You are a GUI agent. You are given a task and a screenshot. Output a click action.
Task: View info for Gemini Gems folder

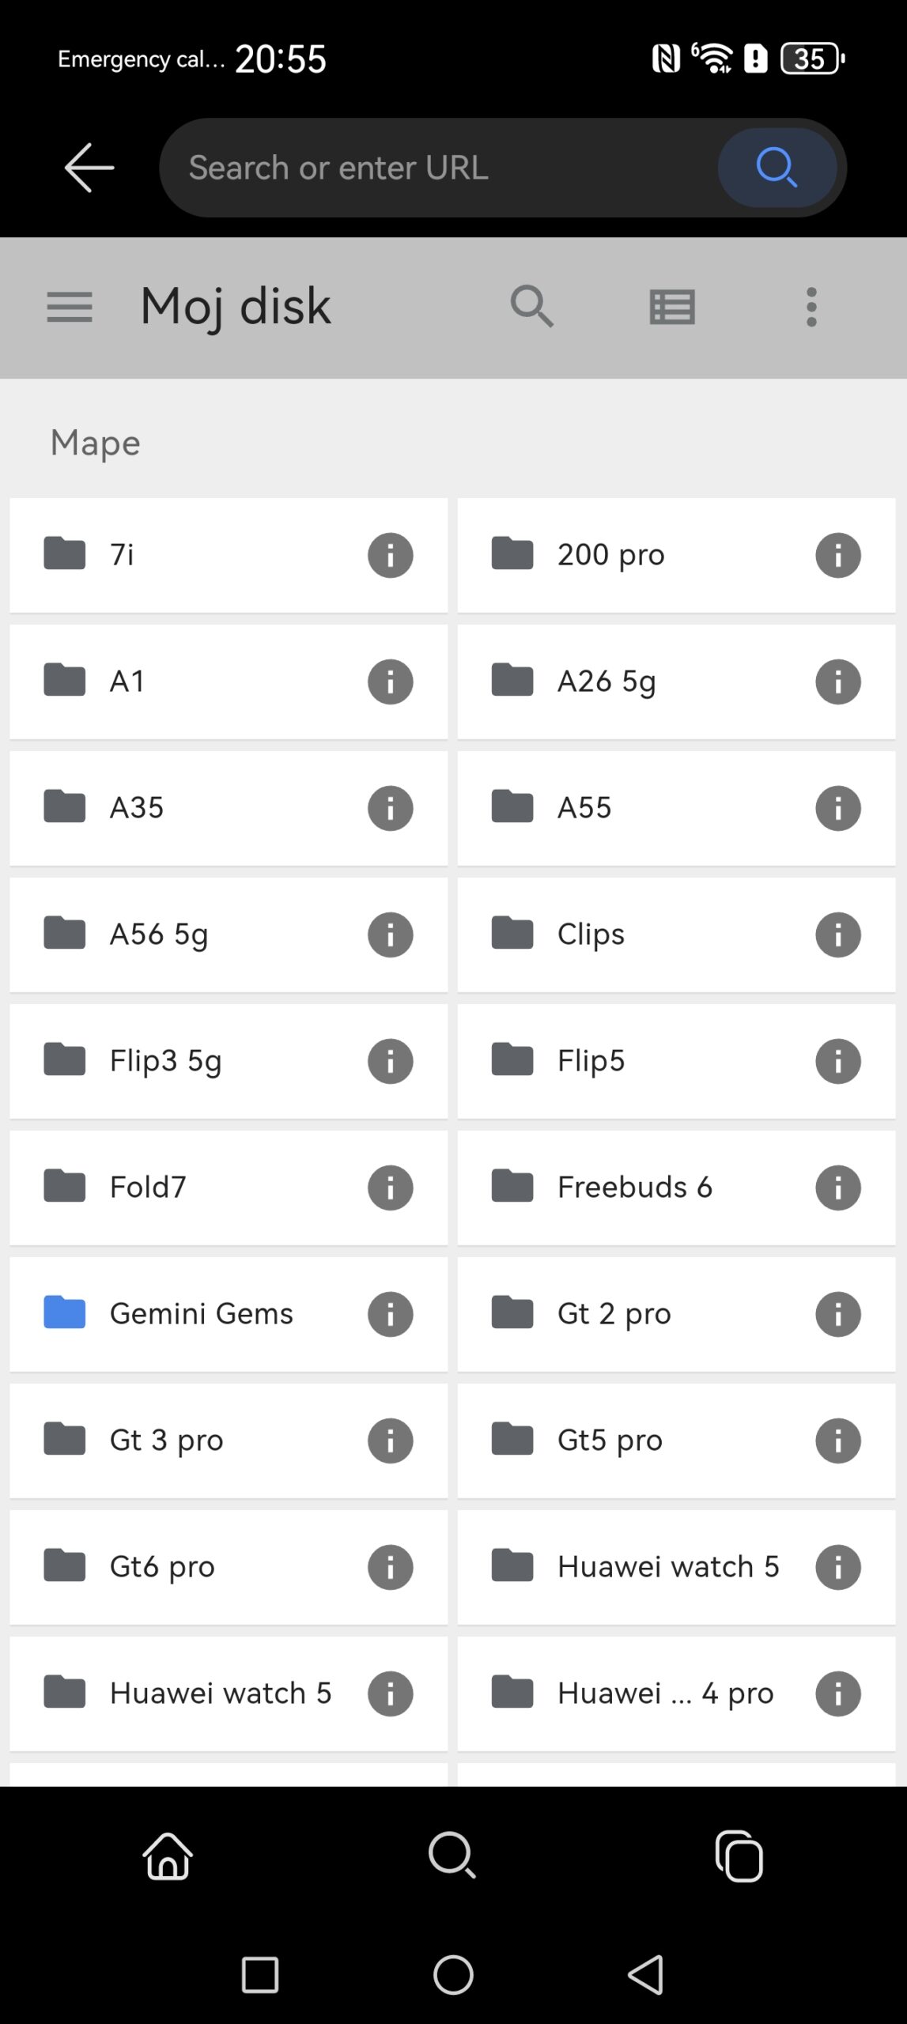tap(390, 1314)
